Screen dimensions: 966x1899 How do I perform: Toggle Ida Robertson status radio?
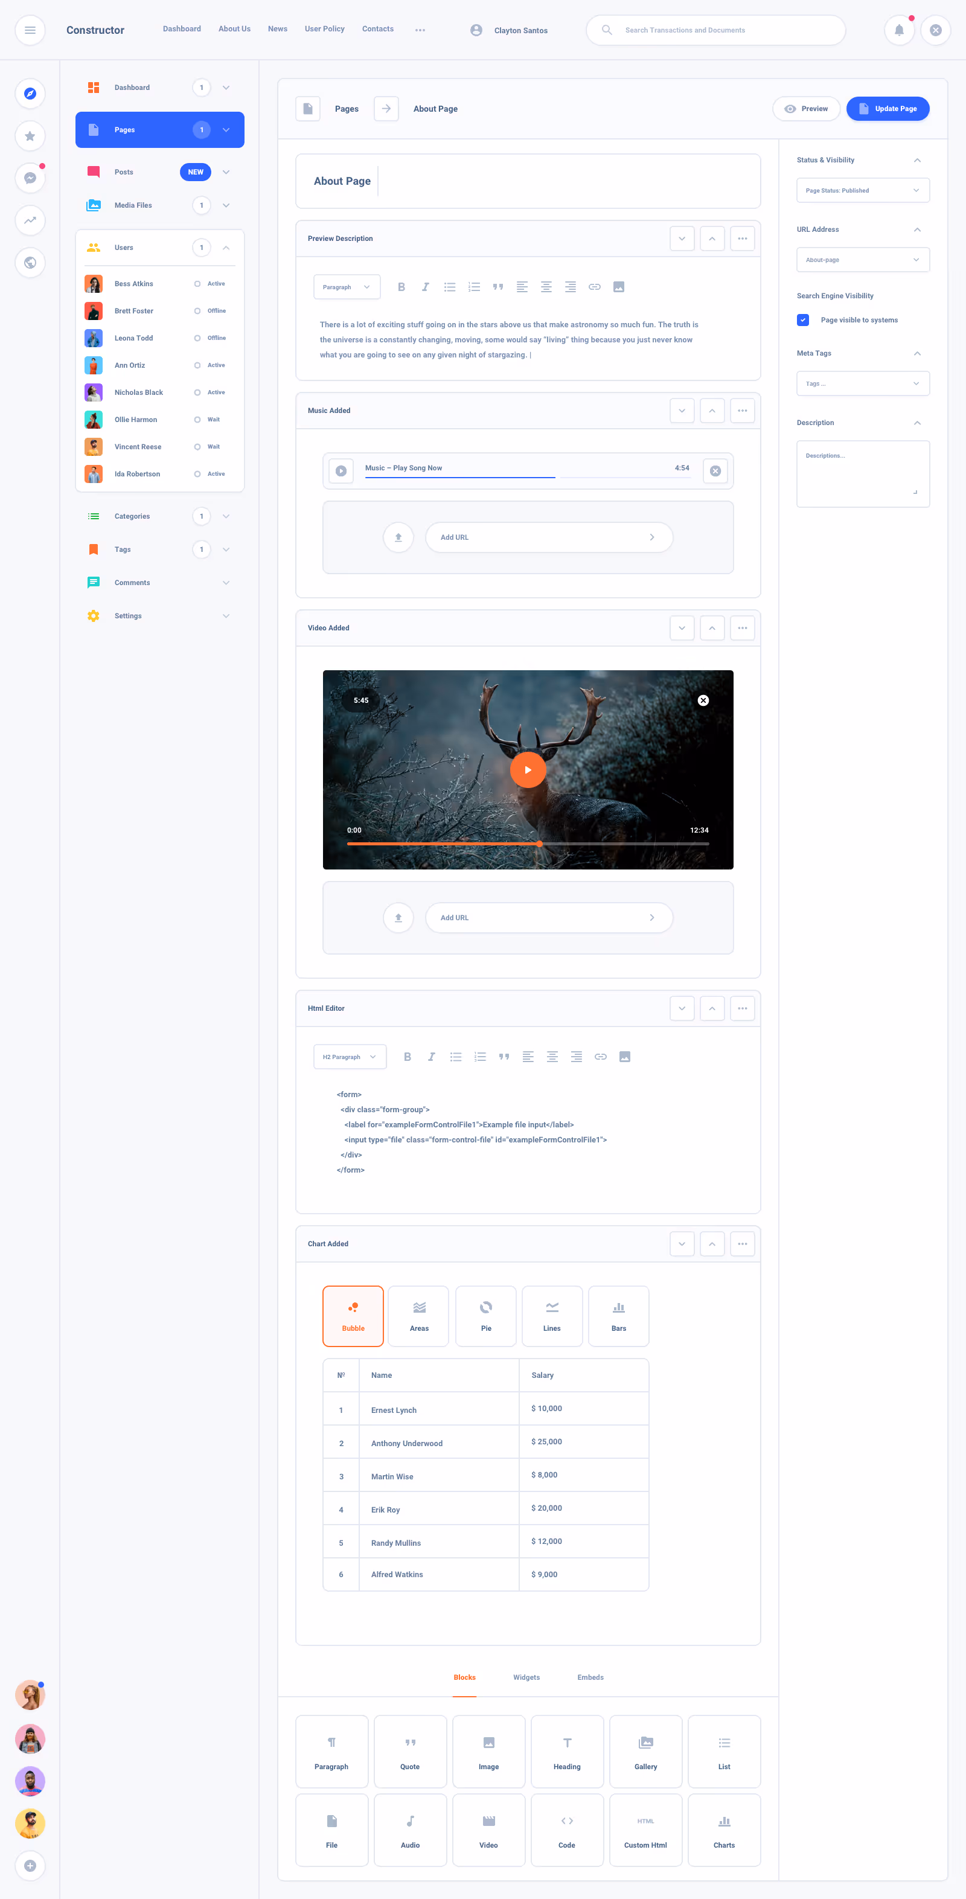click(197, 474)
